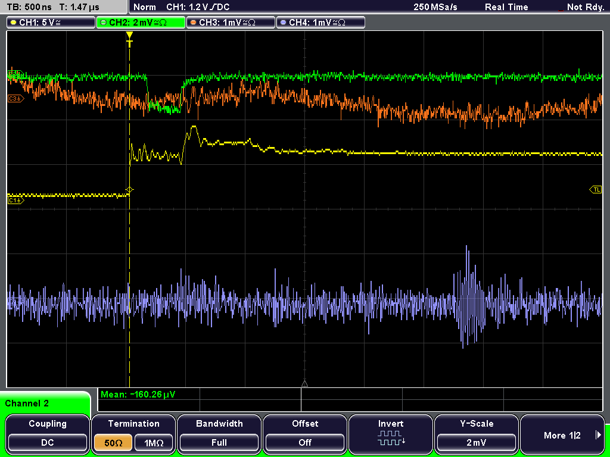Viewport: 610px width, 457px height.
Task: Click the blue CH4 color dot
Action: click(x=283, y=23)
